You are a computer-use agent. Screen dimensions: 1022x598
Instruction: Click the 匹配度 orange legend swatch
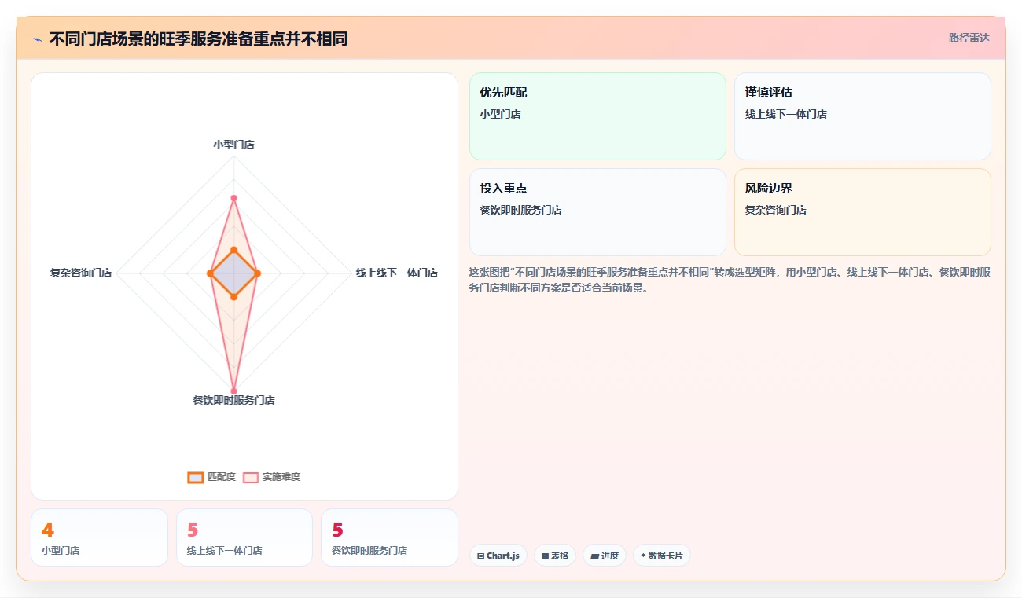click(195, 477)
